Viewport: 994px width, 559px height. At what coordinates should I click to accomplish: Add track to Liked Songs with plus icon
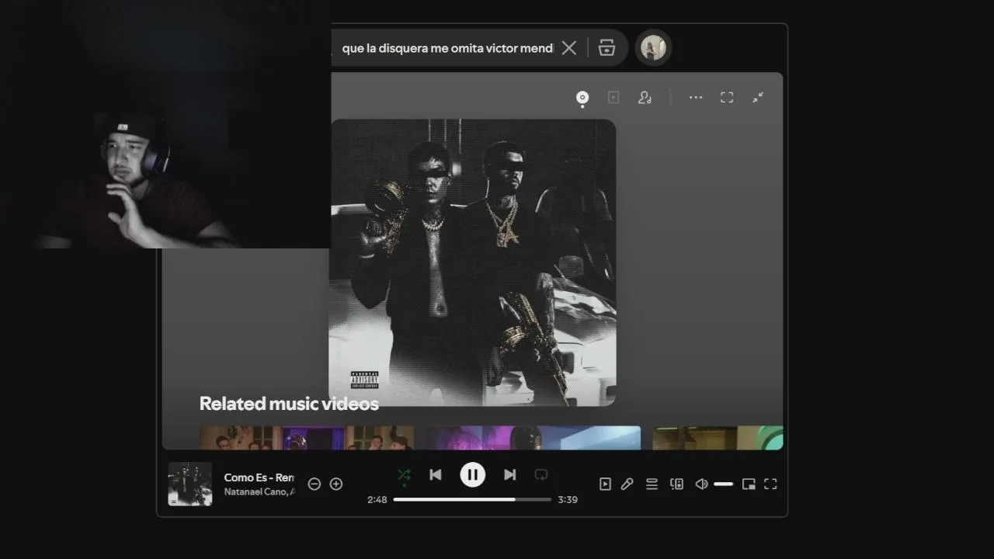point(336,484)
